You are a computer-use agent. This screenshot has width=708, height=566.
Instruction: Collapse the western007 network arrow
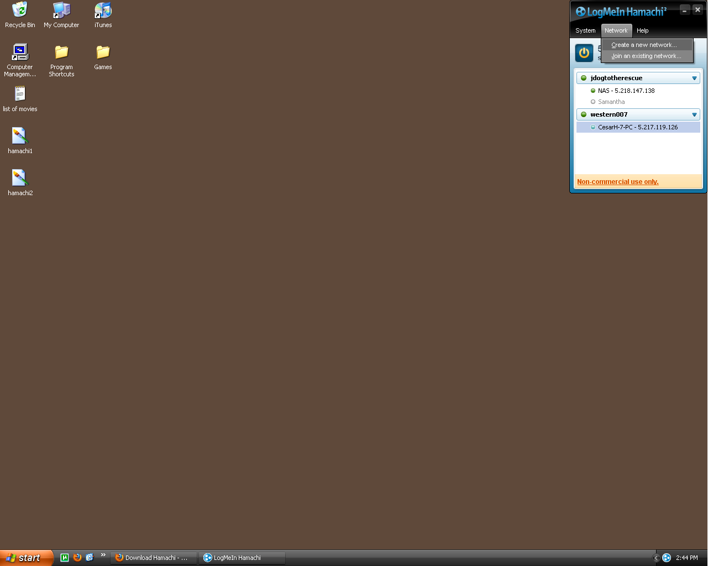coord(694,115)
